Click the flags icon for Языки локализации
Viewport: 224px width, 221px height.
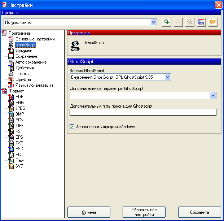(11, 85)
